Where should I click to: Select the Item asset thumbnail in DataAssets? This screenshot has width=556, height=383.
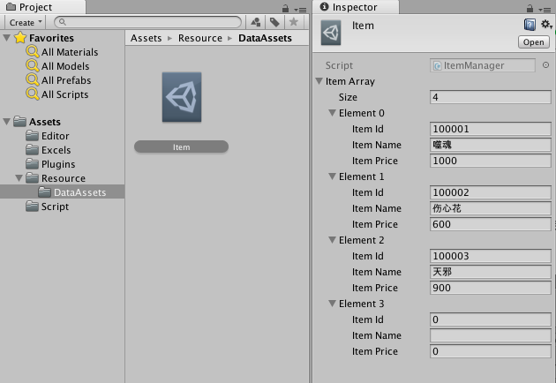[182, 97]
